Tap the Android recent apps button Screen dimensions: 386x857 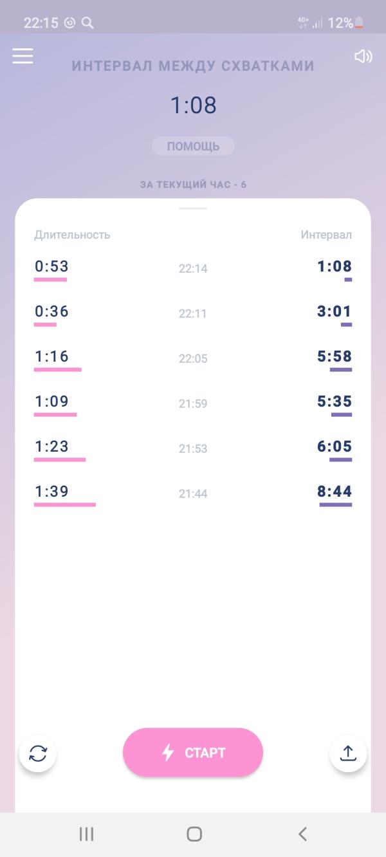click(x=86, y=834)
